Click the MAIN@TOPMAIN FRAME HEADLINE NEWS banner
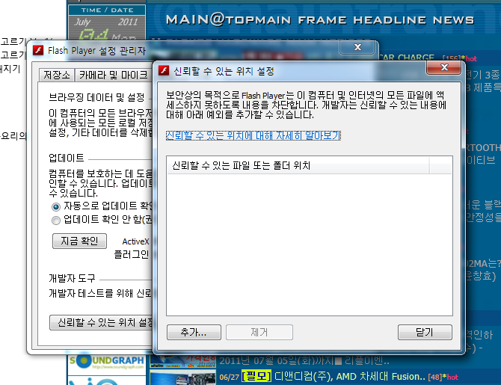Screen dimensions: 501x385 [320, 19]
